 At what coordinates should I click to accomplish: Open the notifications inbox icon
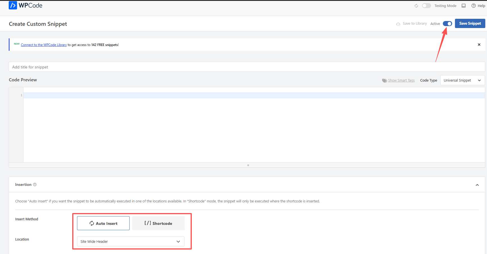pos(464,6)
